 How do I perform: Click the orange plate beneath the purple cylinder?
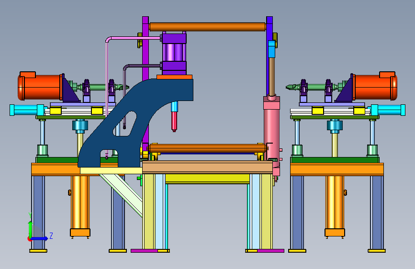(174, 77)
